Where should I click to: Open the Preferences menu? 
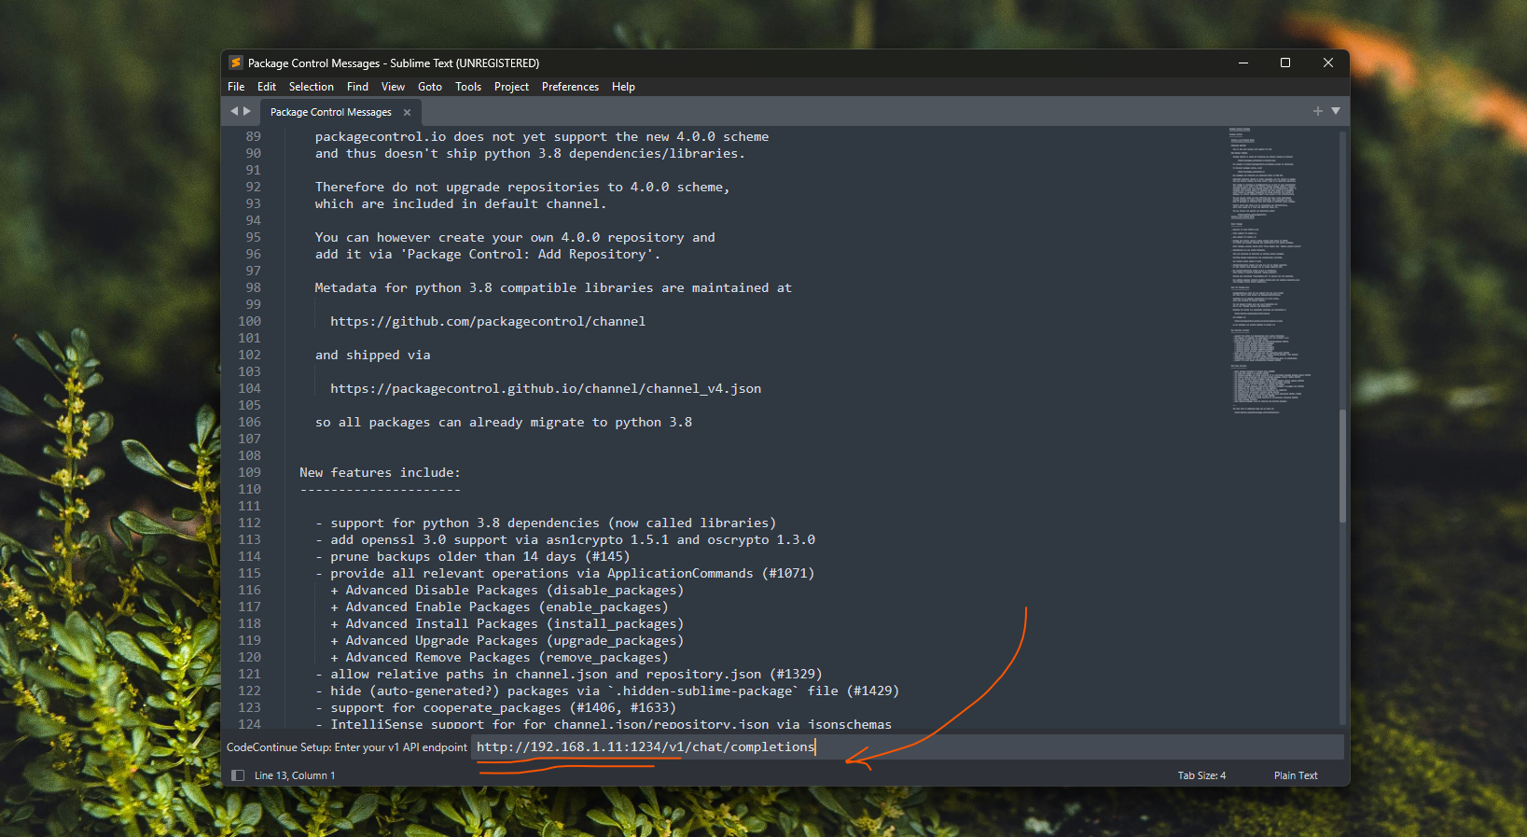(570, 87)
